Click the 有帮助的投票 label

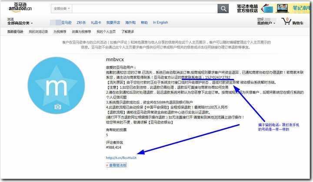116,130
